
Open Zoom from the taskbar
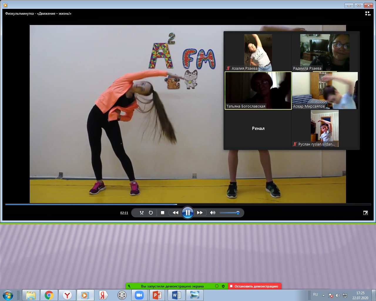(139, 295)
